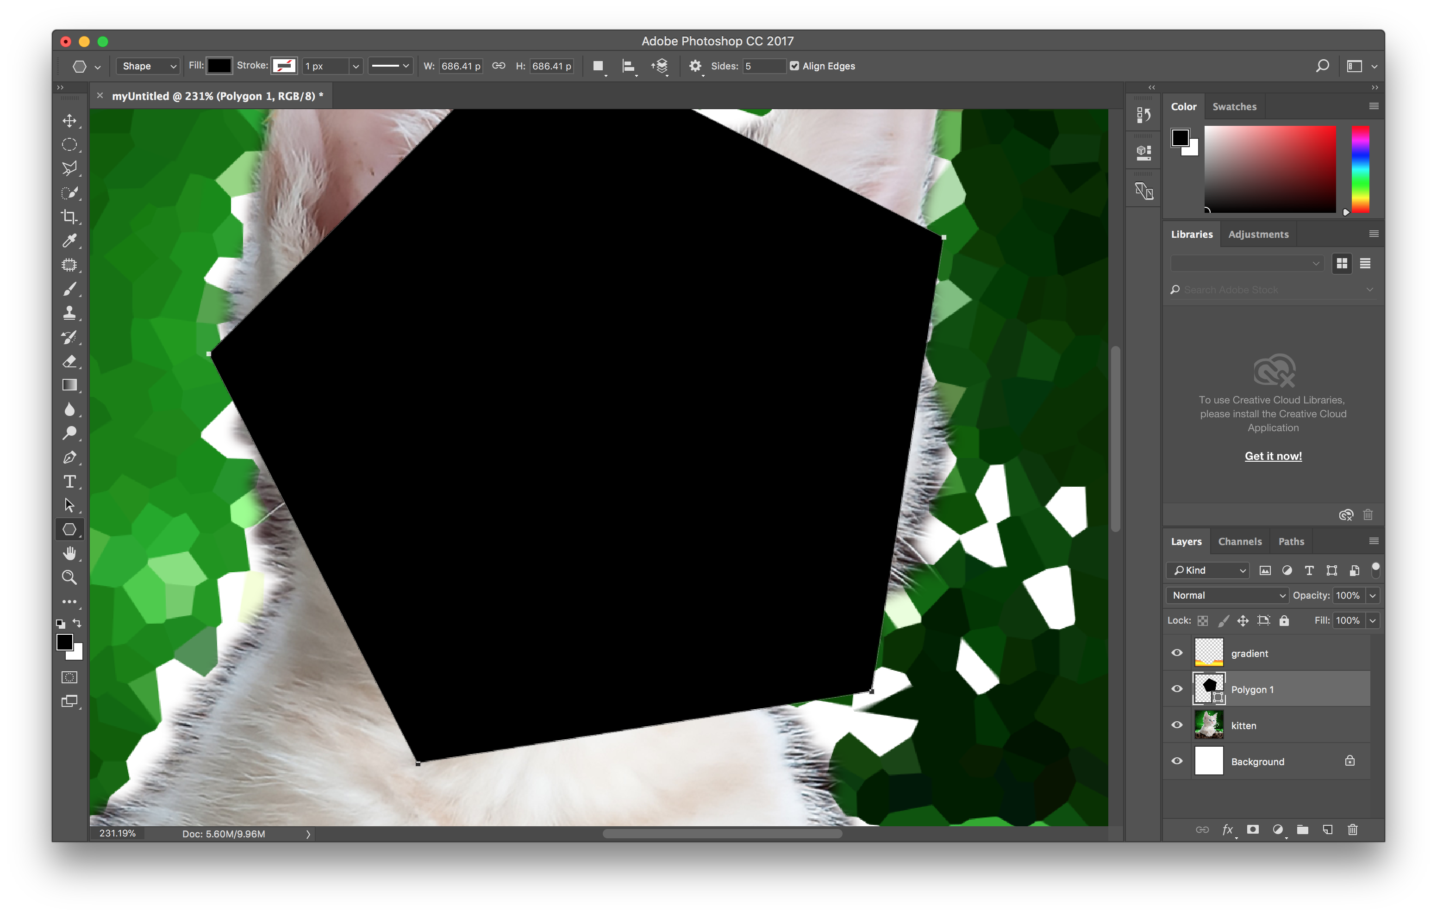Click the Get it now! link
This screenshot has height=916, width=1437.
point(1273,456)
